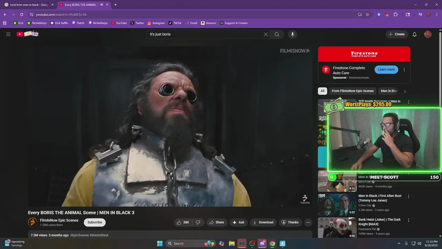Click the taskbar volume speaker icon
This screenshot has width=442, height=249.
(x=419, y=243)
